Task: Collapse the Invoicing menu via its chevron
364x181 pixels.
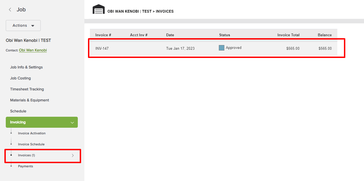Action: (72, 122)
